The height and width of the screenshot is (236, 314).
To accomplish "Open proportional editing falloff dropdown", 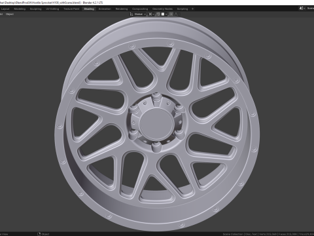I will coord(177,14).
